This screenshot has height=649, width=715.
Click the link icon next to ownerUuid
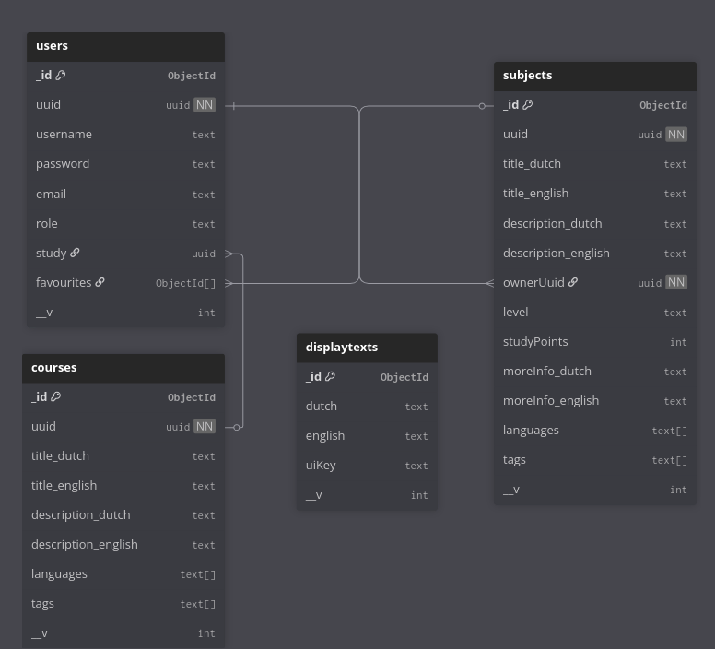(573, 283)
